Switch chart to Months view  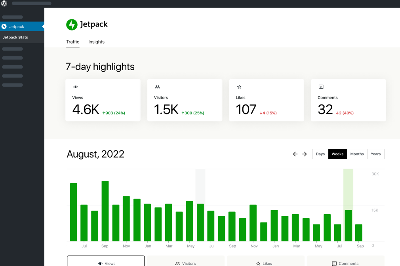pos(357,154)
